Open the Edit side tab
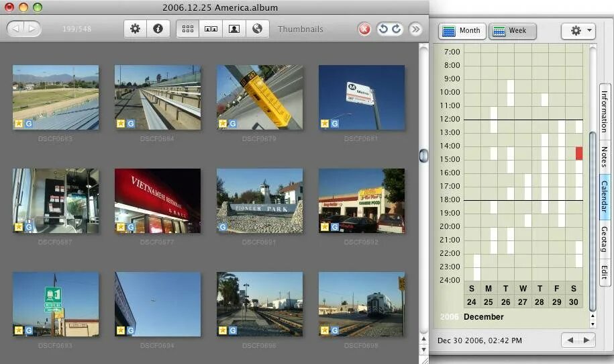 (605, 272)
